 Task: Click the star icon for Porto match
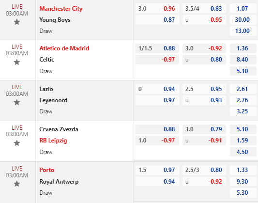click(x=17, y=184)
